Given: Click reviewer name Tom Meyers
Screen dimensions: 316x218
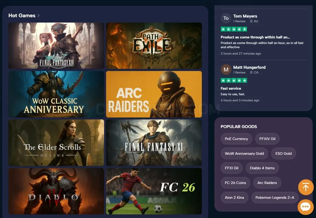Looking at the screenshot, I should pos(245,16).
